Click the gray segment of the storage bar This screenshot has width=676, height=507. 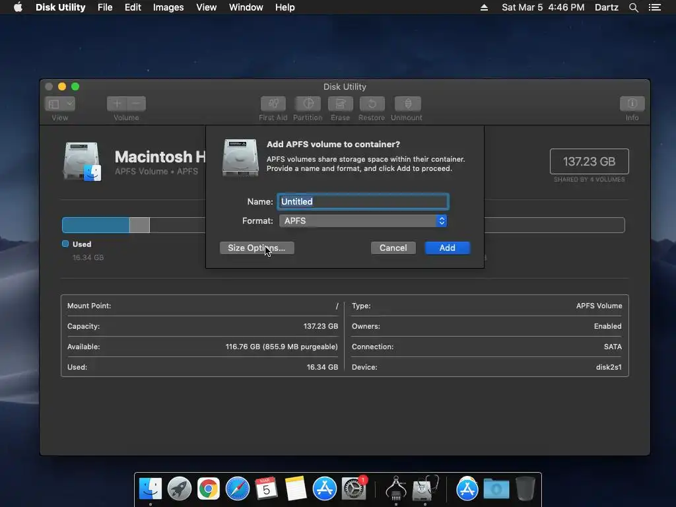139,225
